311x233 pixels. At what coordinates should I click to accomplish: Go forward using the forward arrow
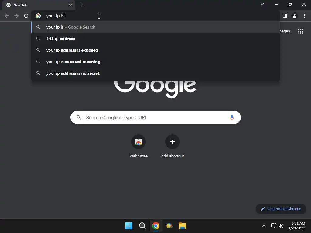[x=16, y=16]
